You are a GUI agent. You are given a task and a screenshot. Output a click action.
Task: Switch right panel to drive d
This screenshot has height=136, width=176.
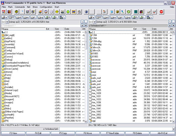point(106,17)
